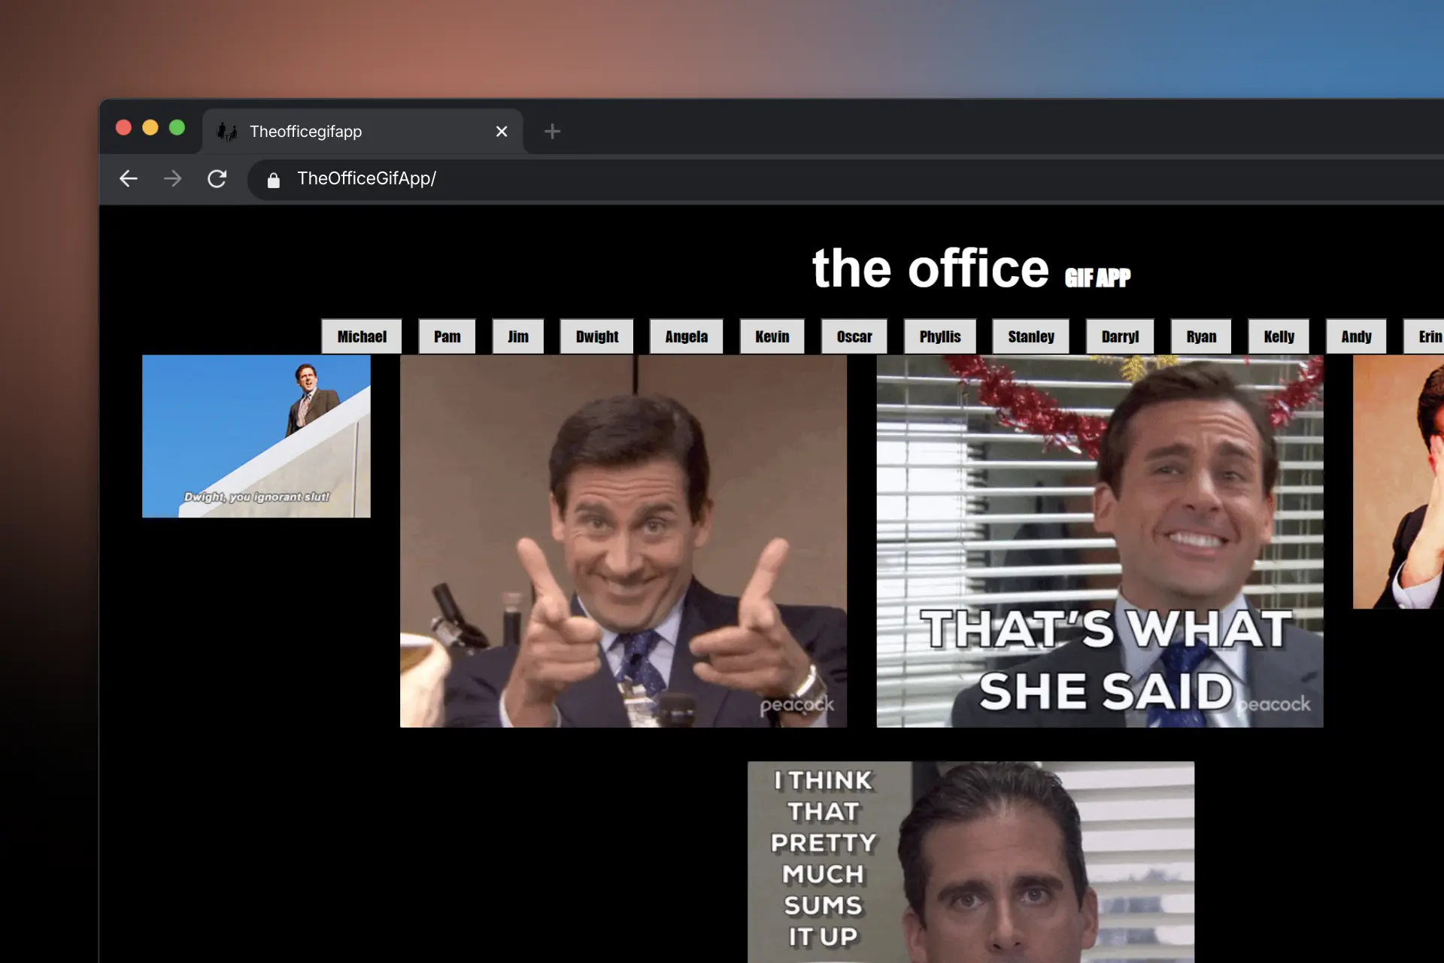The width and height of the screenshot is (1444, 963).
Task: Scroll right on character filter bar
Action: point(1429,336)
